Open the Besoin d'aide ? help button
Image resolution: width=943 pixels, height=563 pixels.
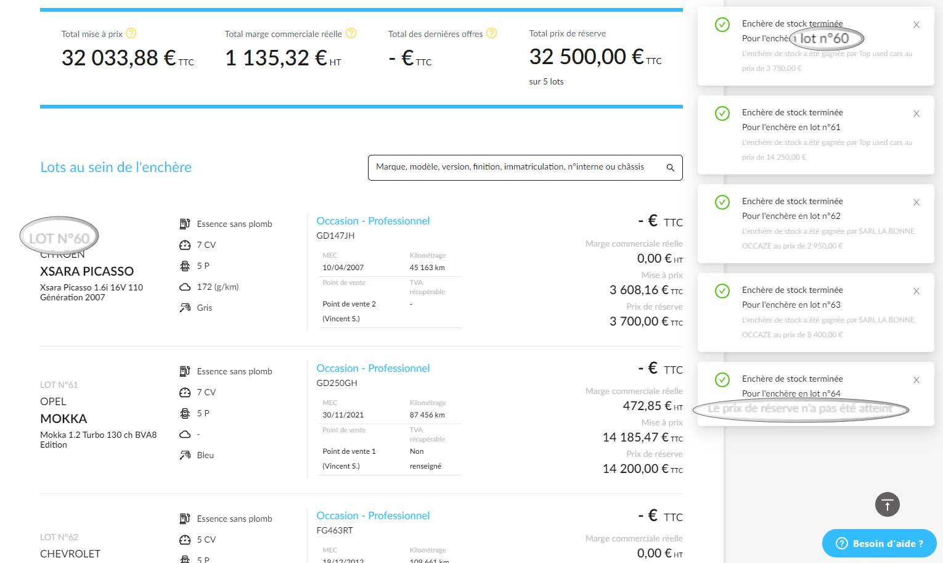880,543
